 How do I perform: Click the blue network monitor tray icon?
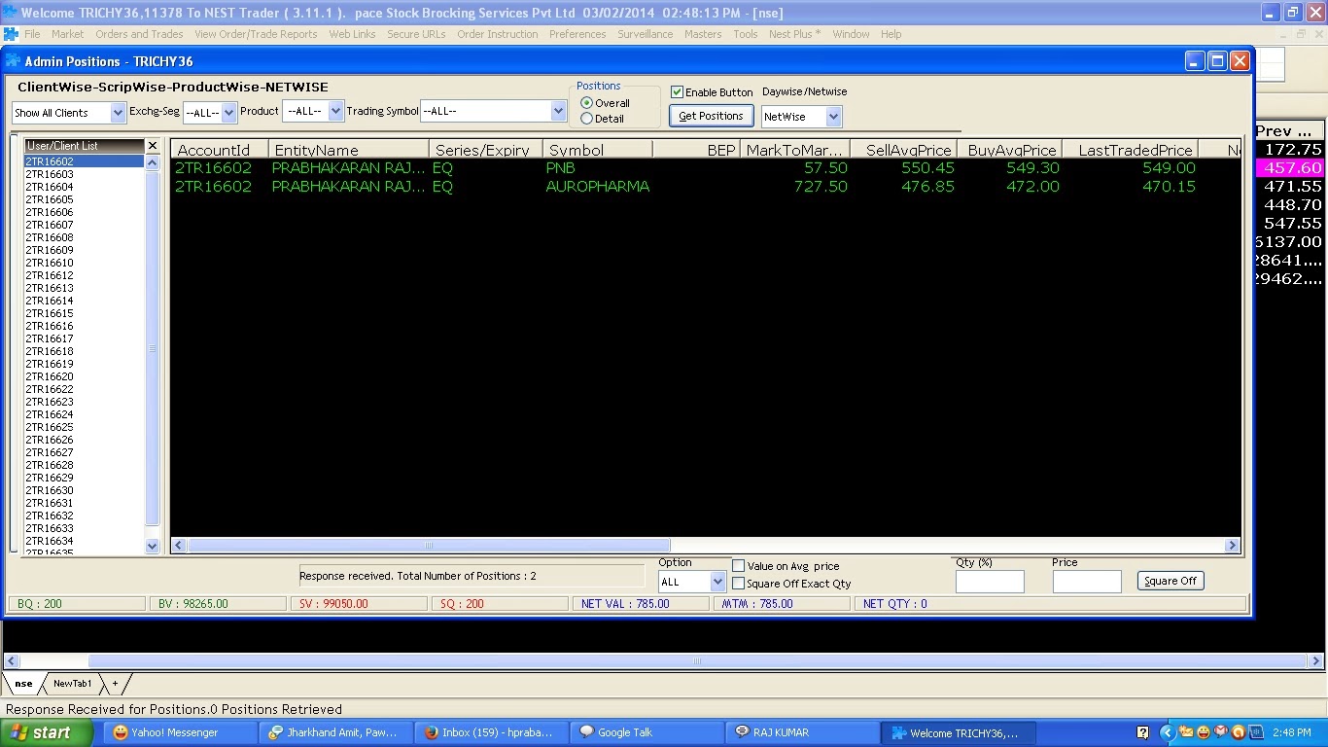click(1255, 732)
